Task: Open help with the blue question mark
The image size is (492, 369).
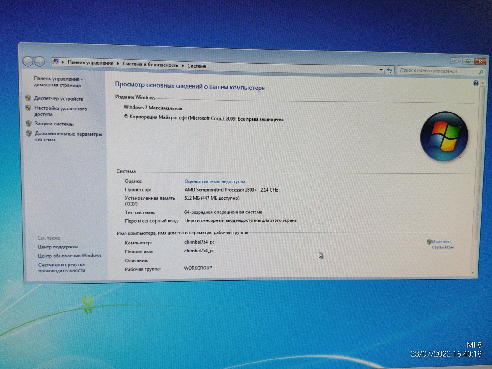Action: coord(476,83)
